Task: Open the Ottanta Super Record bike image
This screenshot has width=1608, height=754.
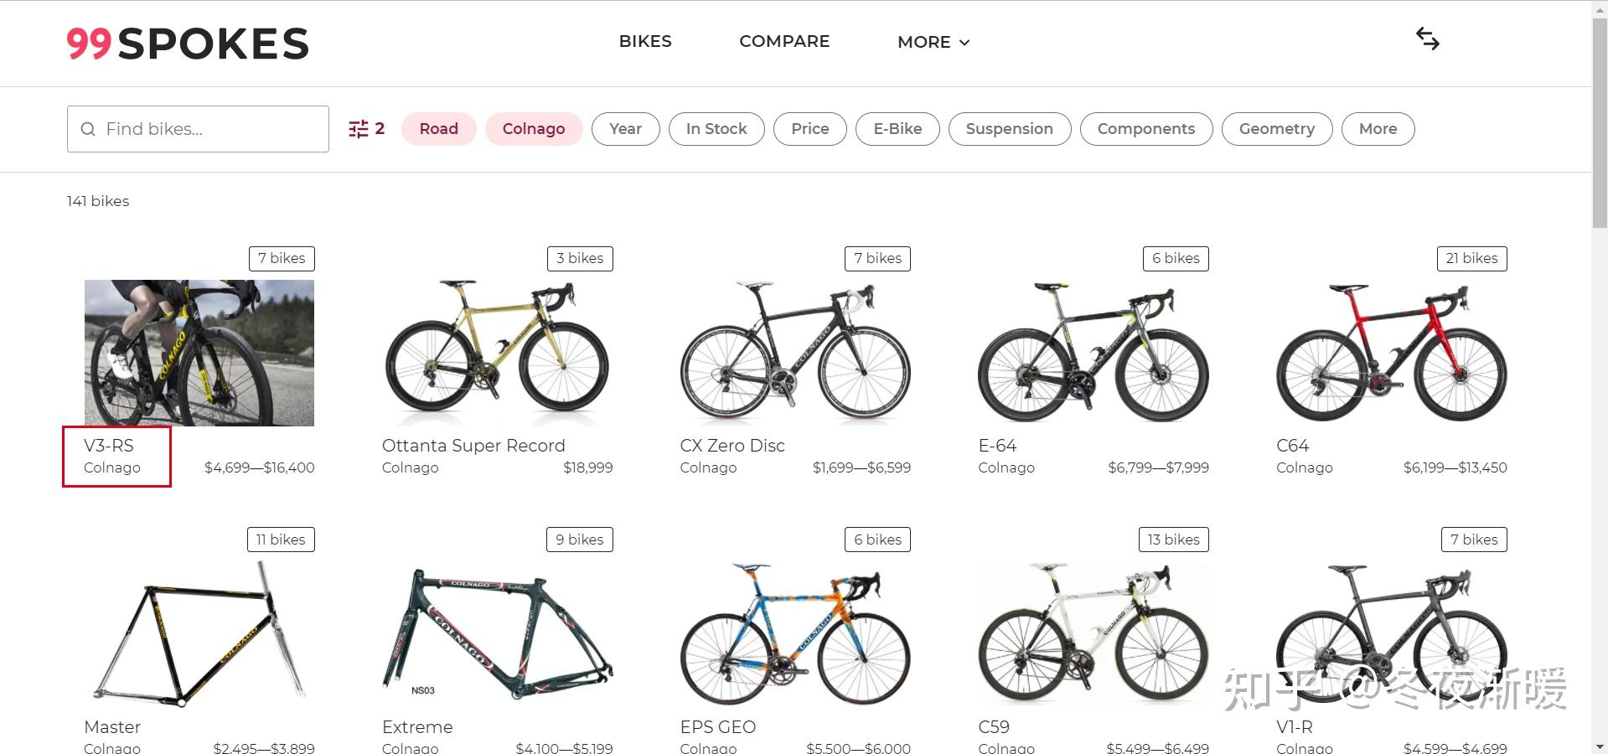Action: pyautogui.click(x=497, y=353)
